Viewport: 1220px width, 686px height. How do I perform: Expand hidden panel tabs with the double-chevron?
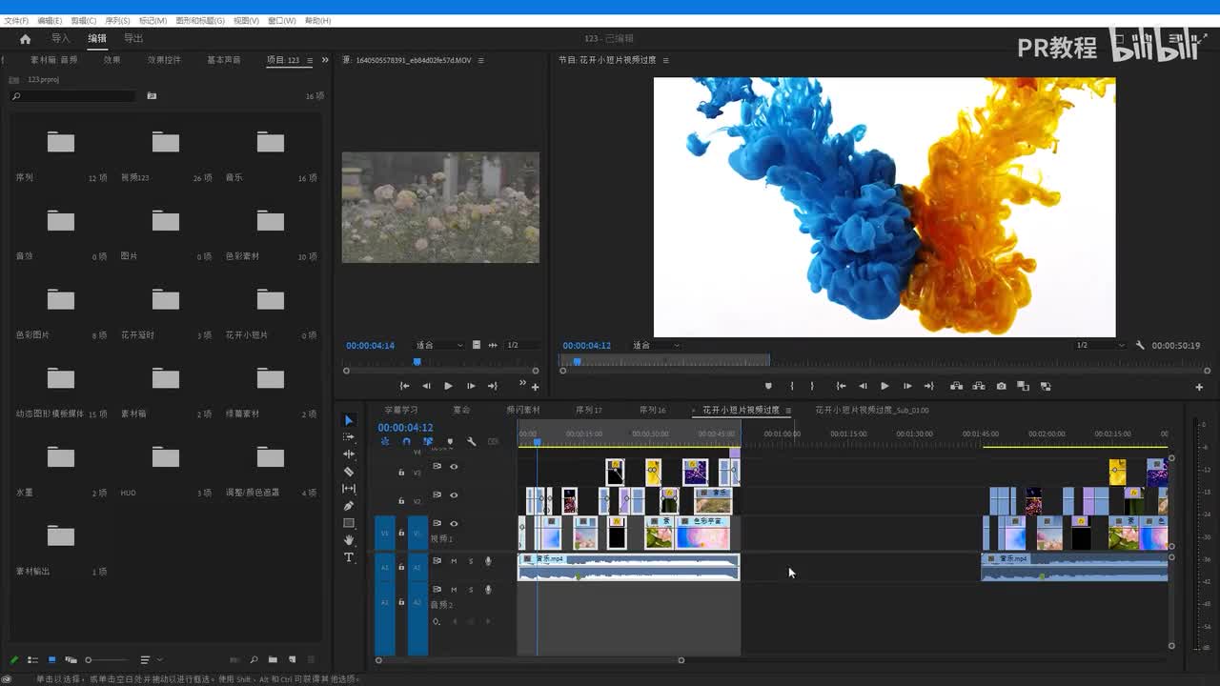point(325,60)
